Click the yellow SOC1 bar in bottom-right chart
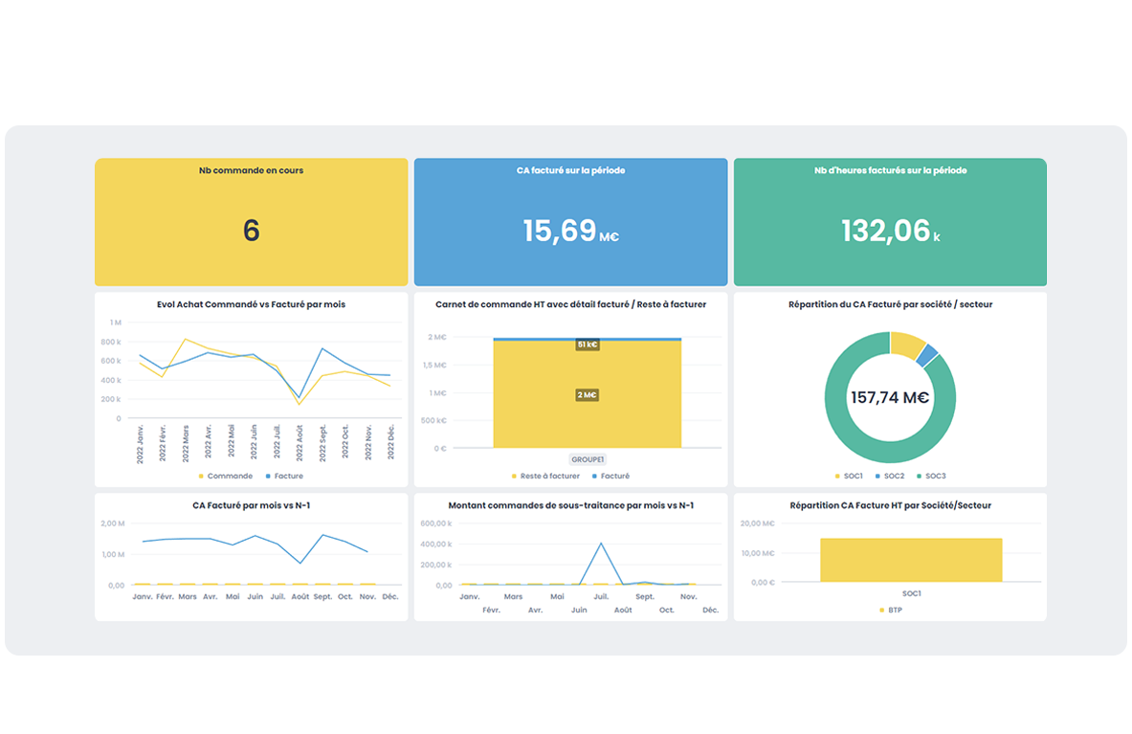The width and height of the screenshot is (1132, 734). [x=910, y=560]
